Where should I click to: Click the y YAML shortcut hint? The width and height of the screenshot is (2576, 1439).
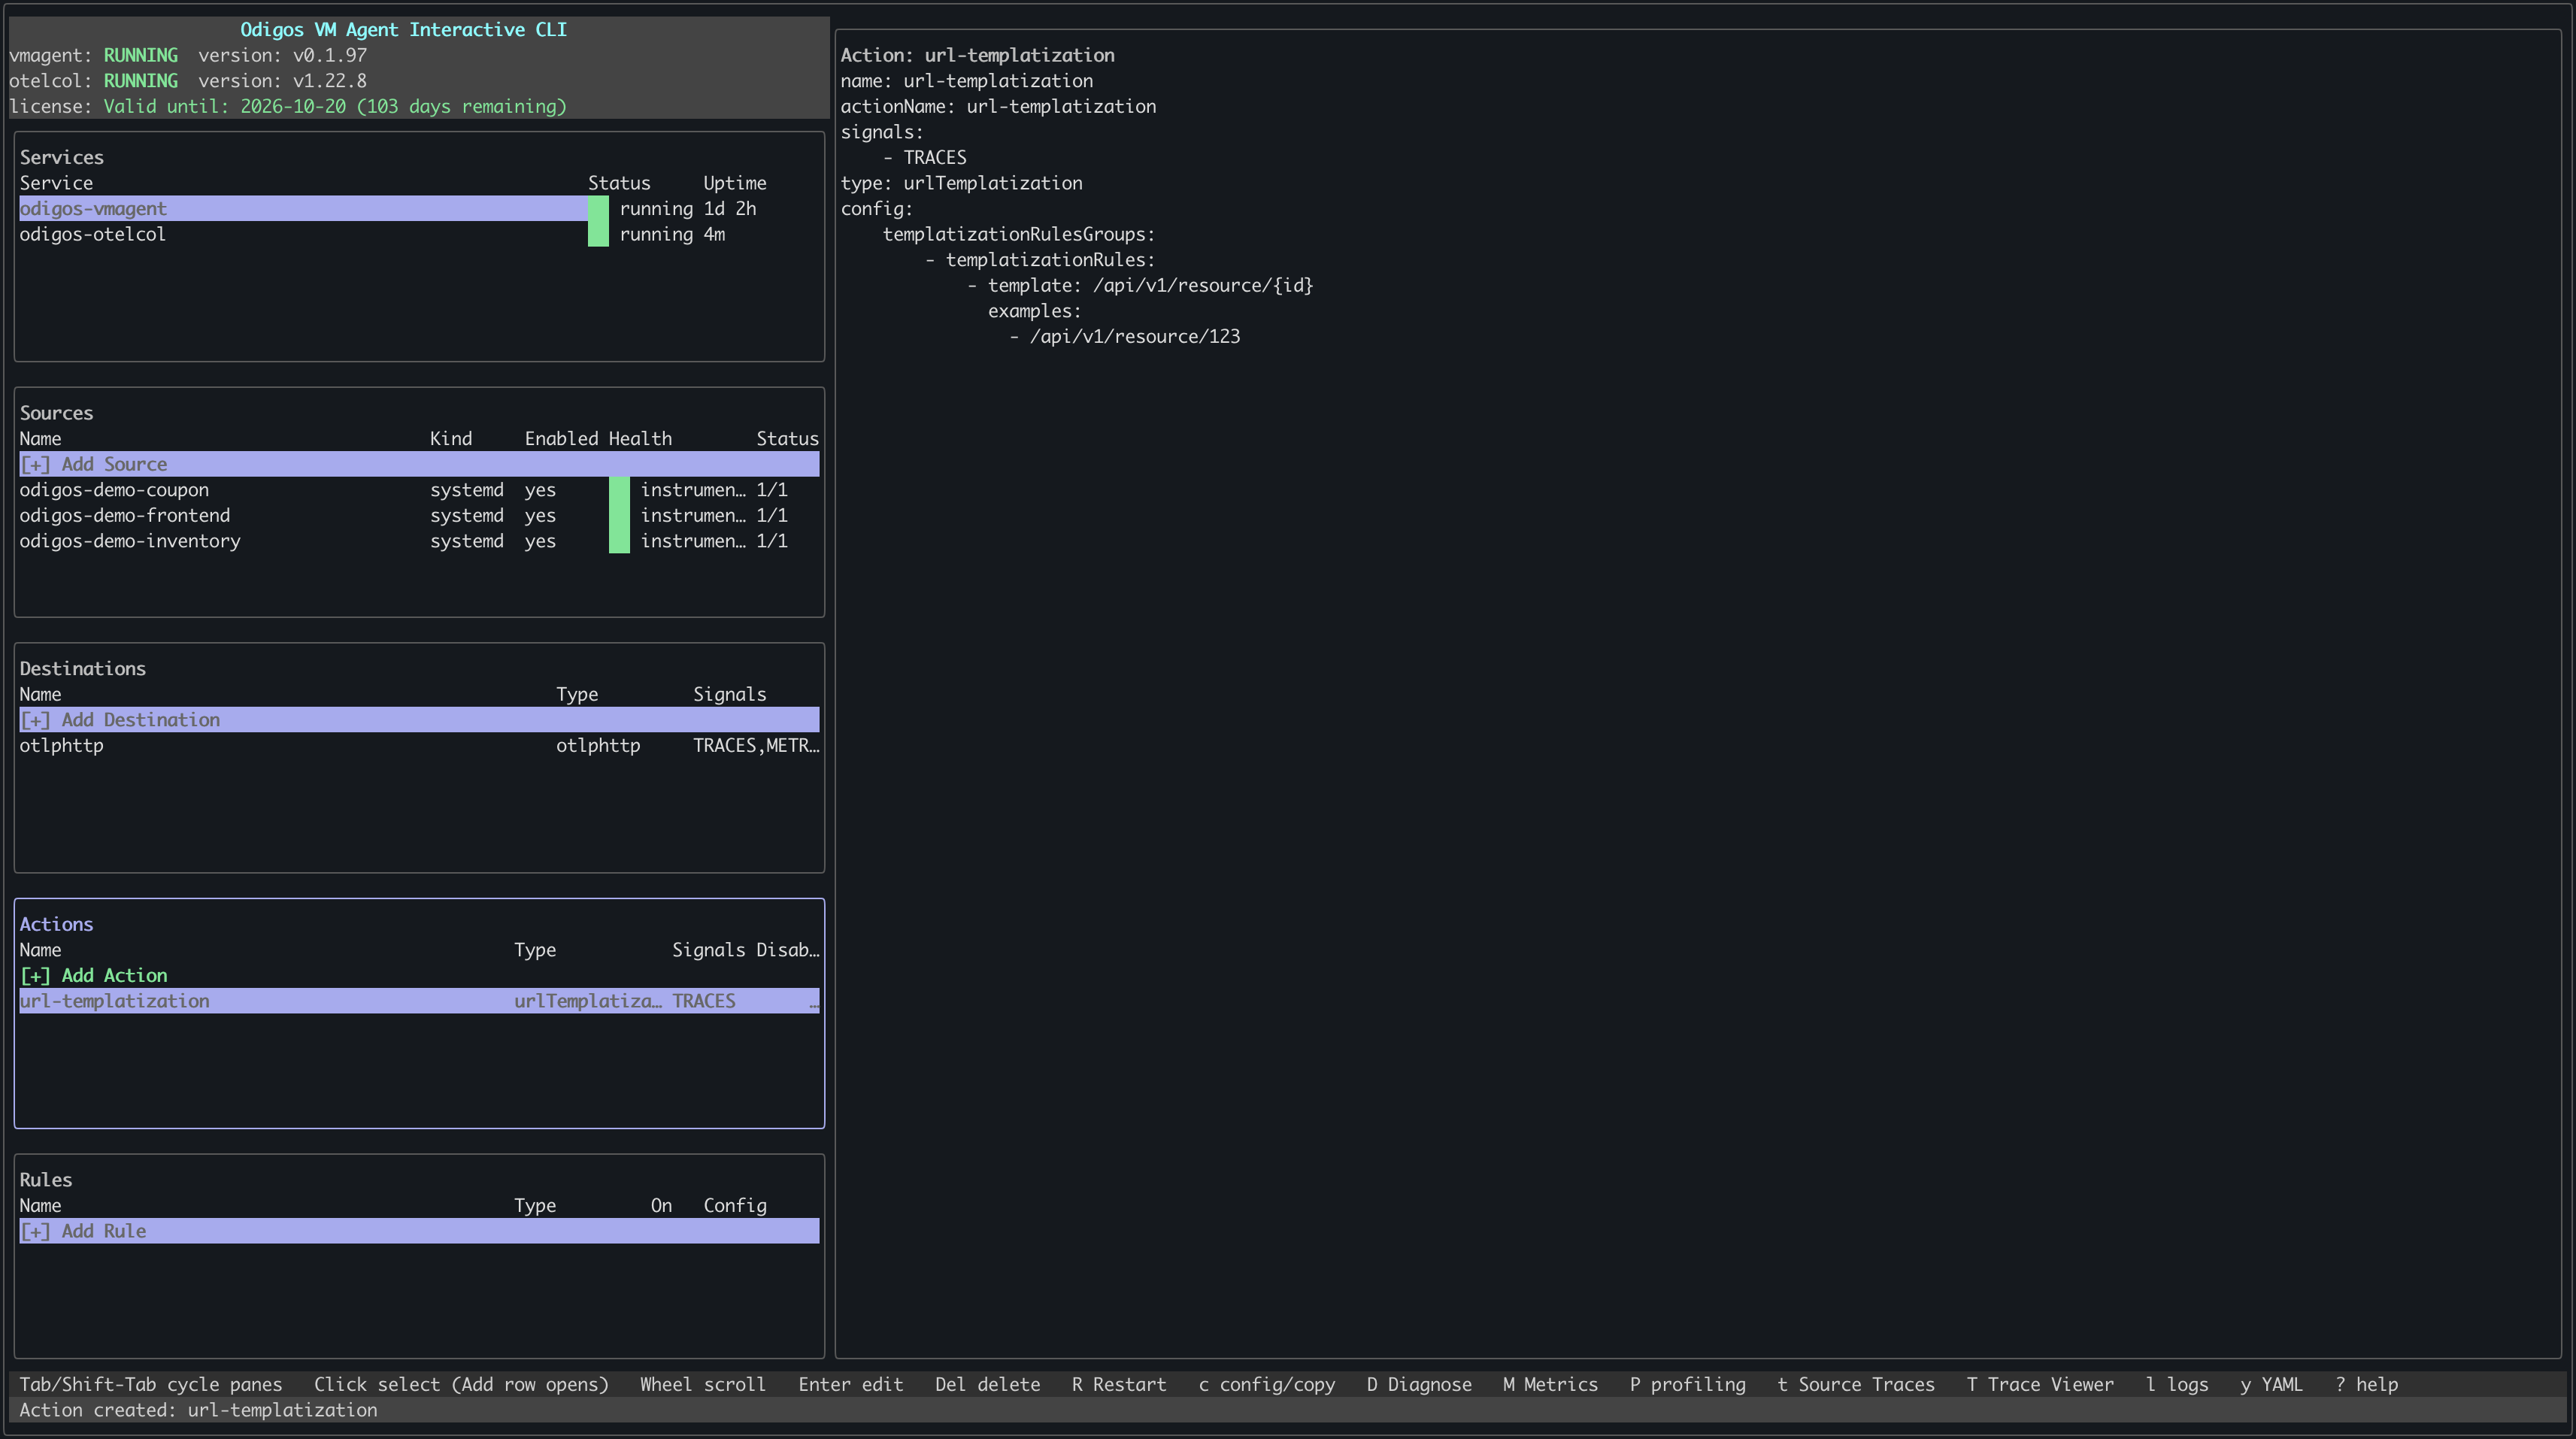pos(2271,1385)
